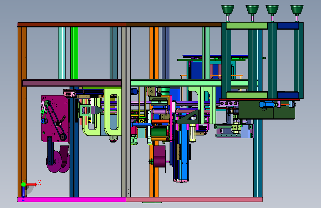Select the brown left frame column
The width and height of the screenshot is (321, 208).
click(22, 112)
